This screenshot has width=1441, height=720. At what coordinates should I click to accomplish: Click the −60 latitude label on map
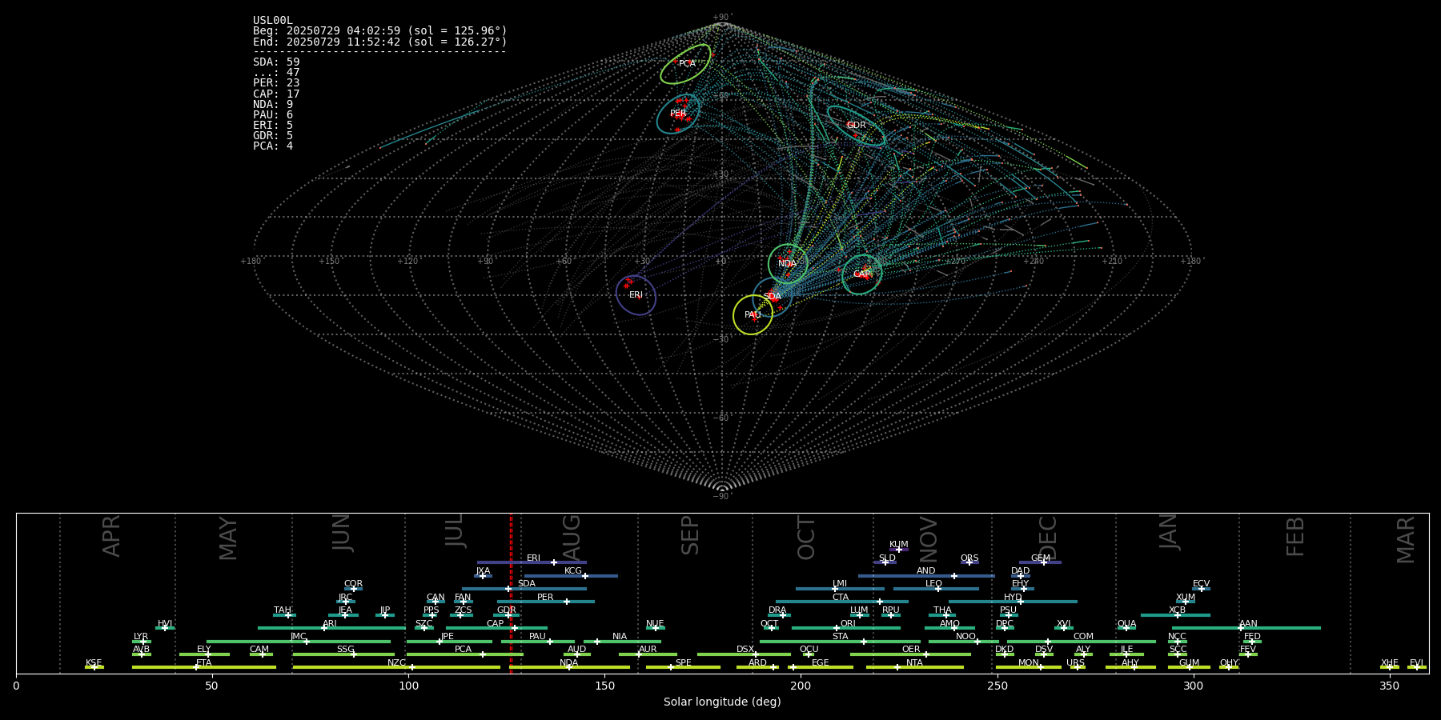[721, 418]
